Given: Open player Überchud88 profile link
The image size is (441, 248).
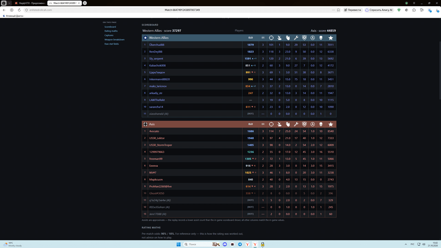Looking at the screenshot, I should [157, 45].
